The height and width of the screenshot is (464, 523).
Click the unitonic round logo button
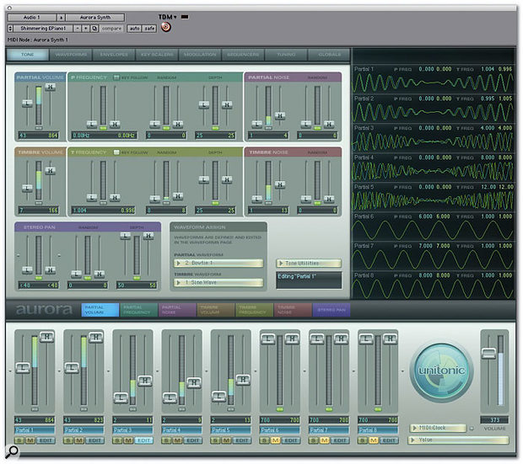pos(441,371)
